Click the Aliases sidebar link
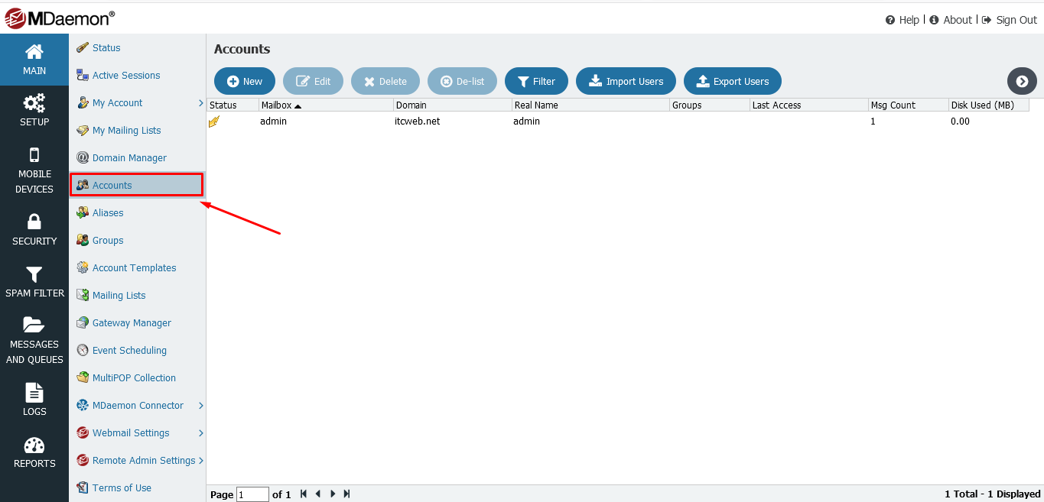This screenshot has height=502, width=1044. [x=108, y=213]
